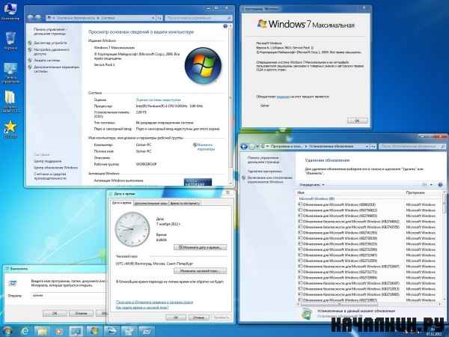Go back in the Installed Updates window
The height and width of the screenshot is (337, 449).
(244, 147)
